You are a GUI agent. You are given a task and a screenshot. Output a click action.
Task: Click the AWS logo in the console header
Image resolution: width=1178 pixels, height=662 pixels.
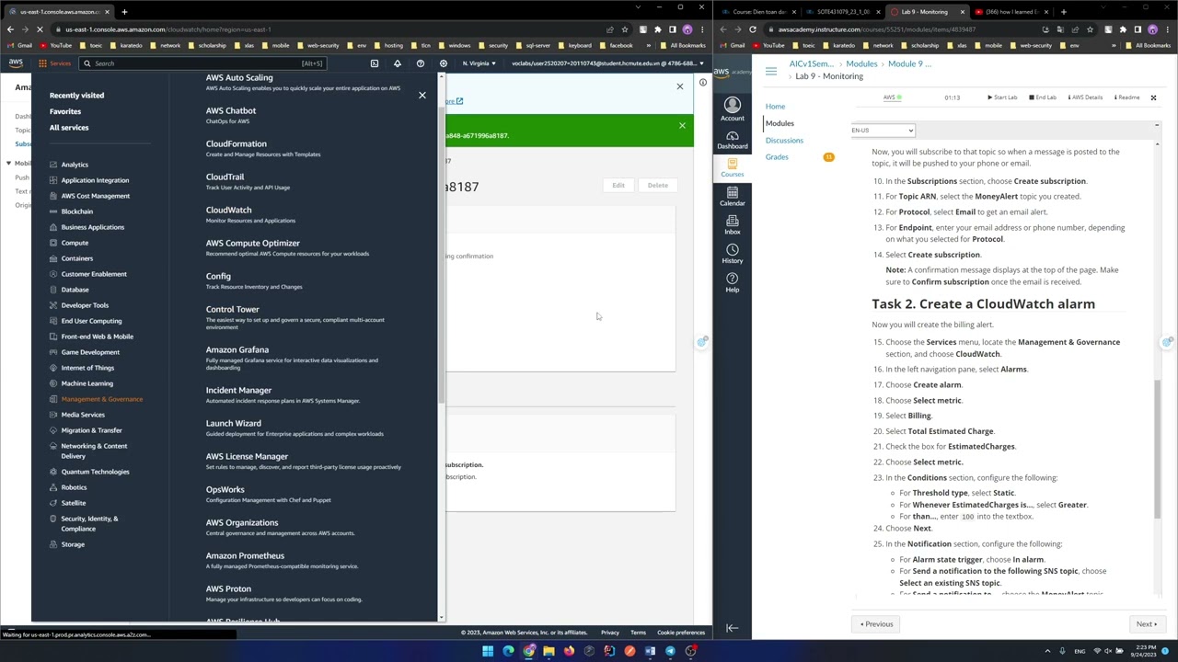[x=16, y=63]
